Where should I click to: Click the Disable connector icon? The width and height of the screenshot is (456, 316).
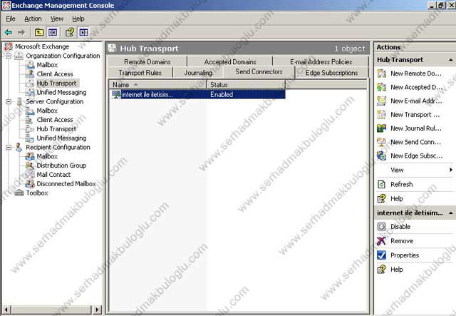[x=382, y=227]
